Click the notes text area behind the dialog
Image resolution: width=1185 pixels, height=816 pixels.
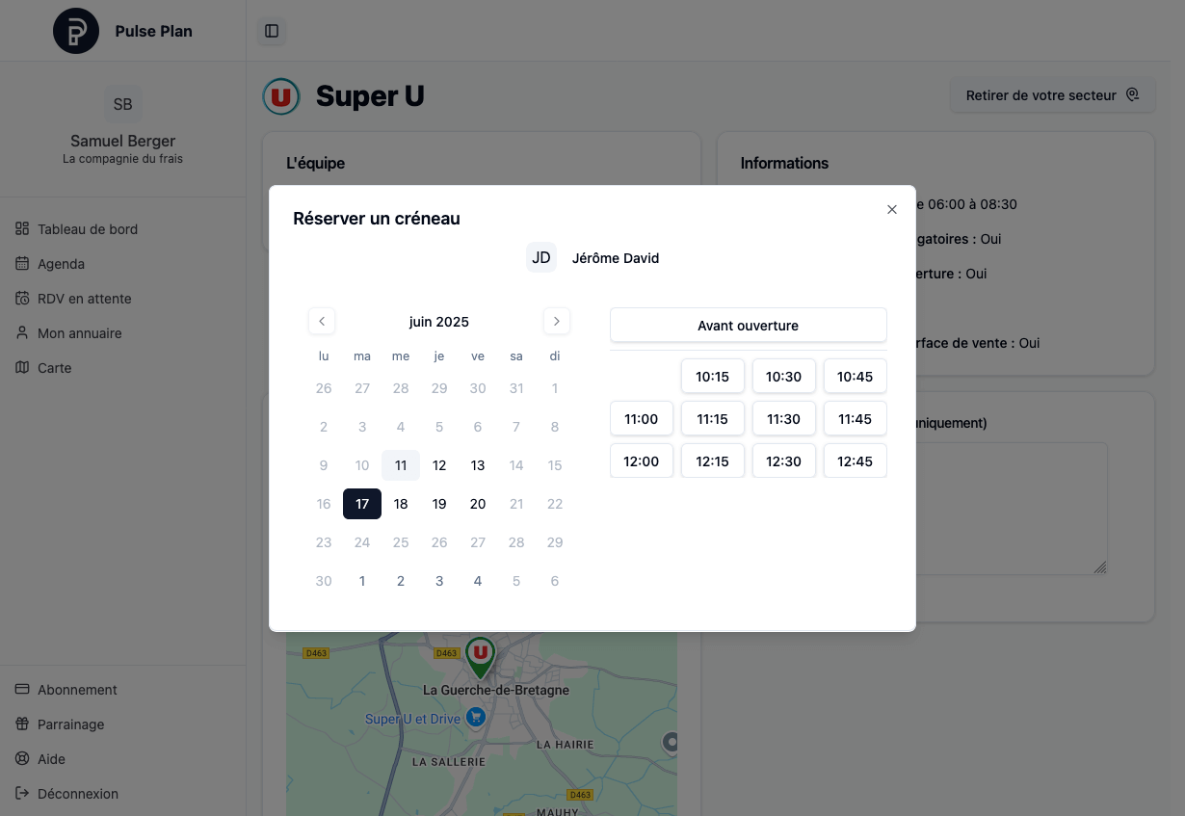[x=1012, y=509]
